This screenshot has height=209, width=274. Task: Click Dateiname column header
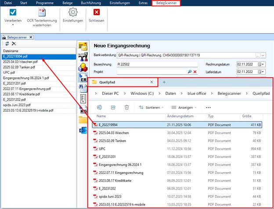(39, 51)
